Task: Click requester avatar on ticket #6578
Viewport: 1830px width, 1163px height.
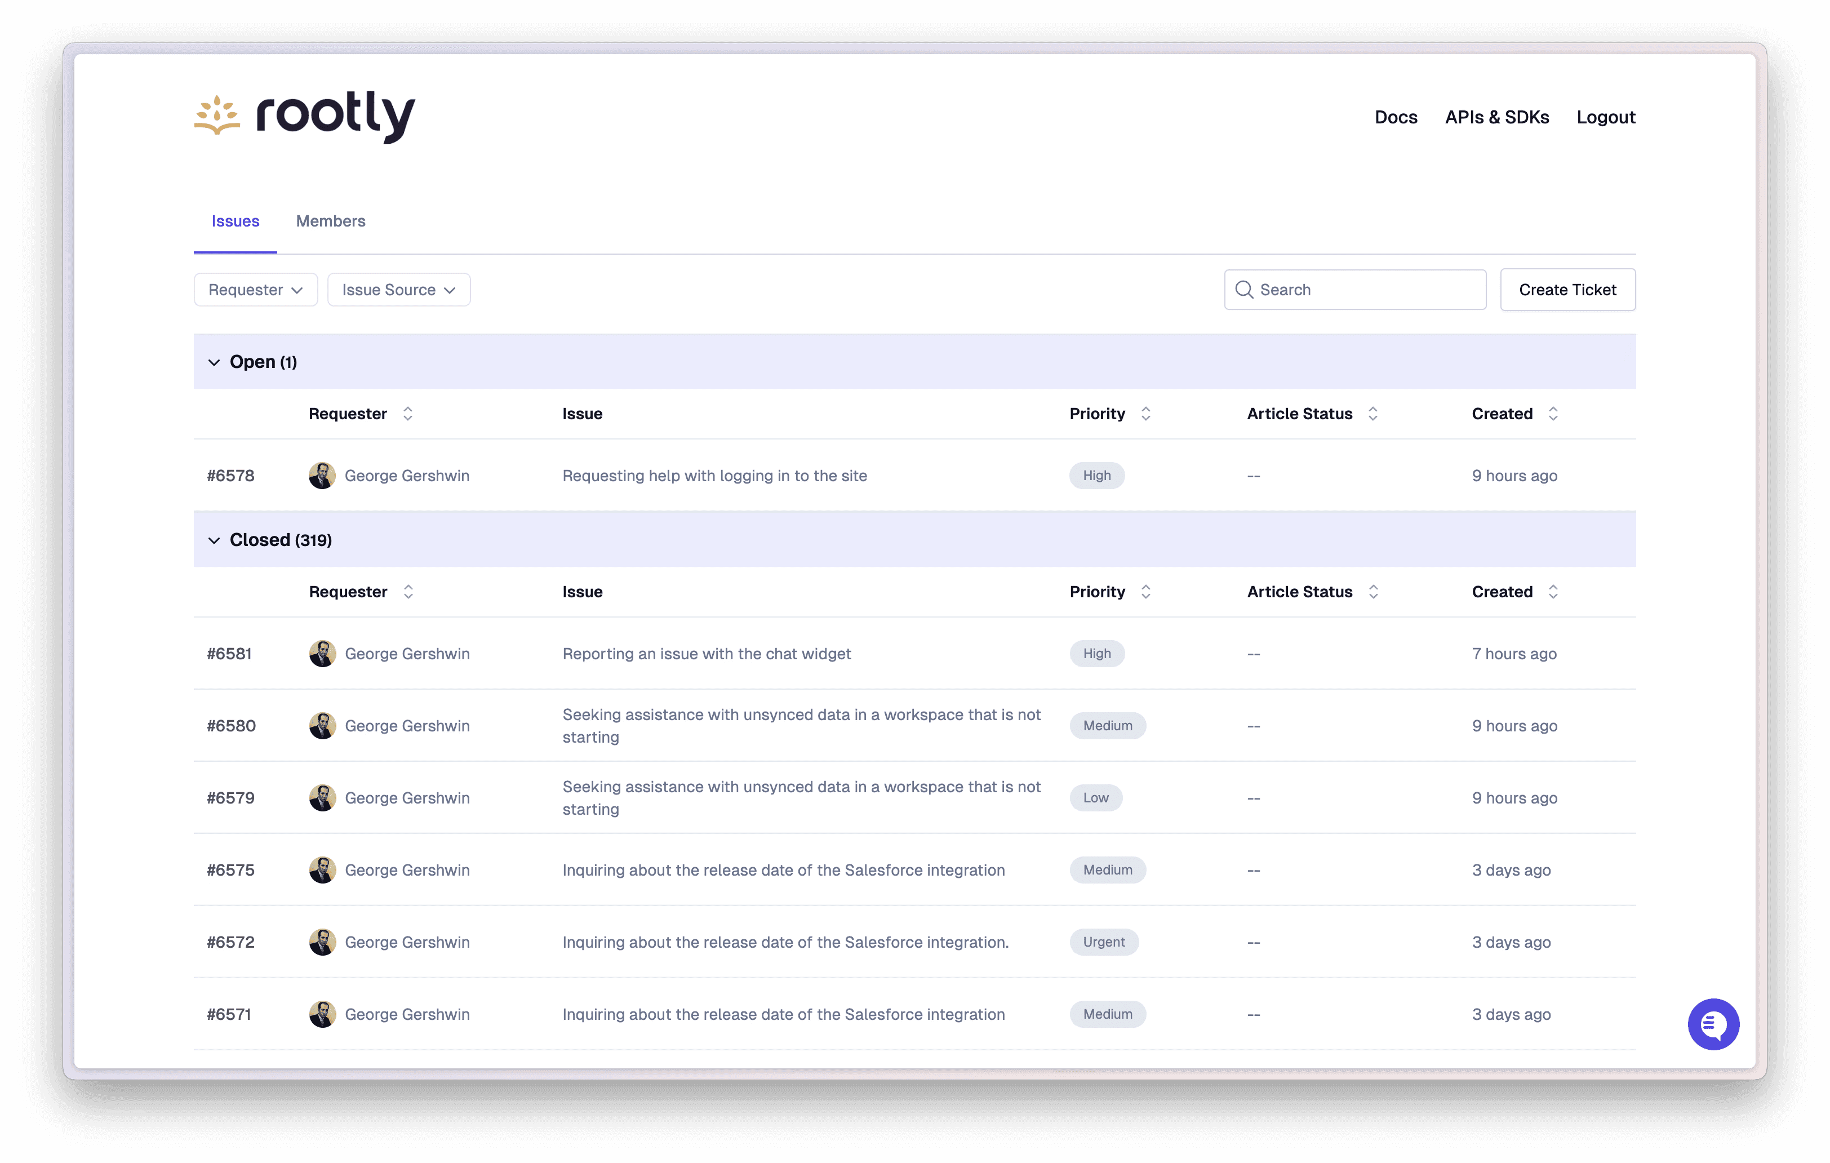Action: click(322, 475)
